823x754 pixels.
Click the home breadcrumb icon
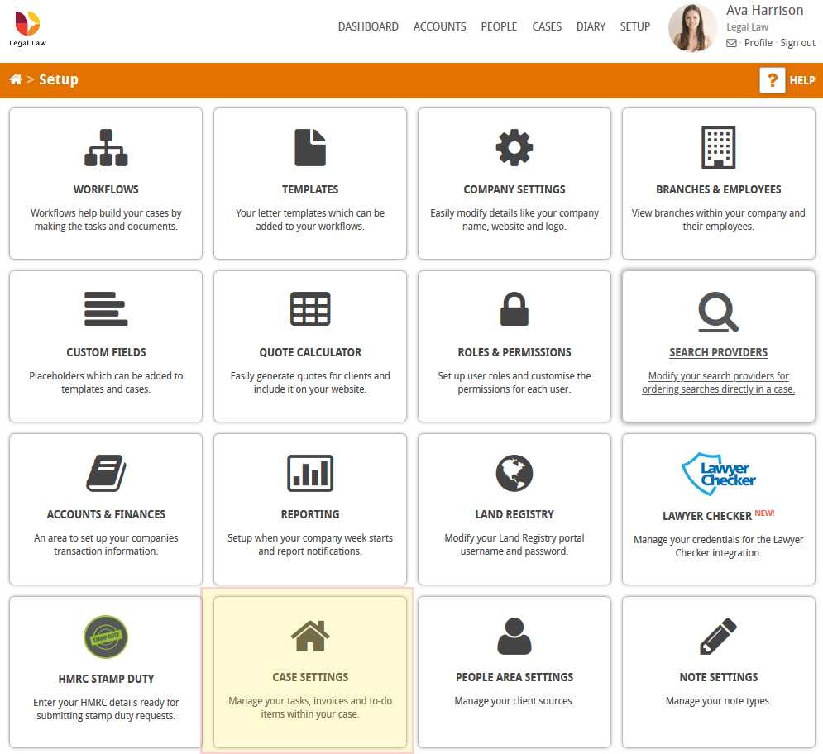pyautogui.click(x=15, y=79)
